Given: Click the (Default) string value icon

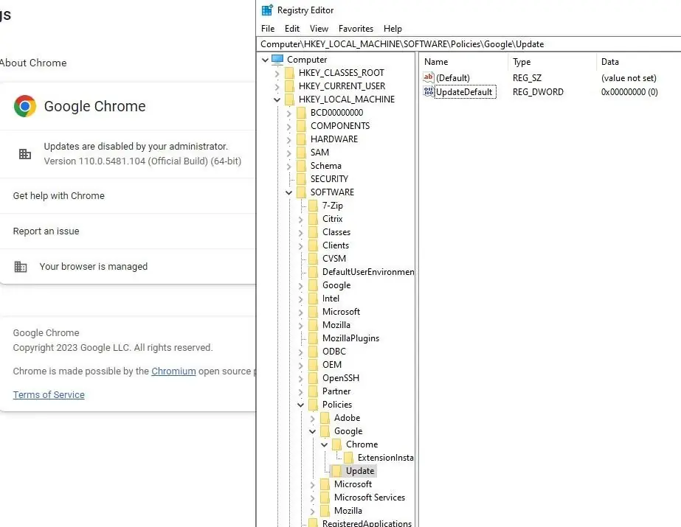Looking at the screenshot, I should (x=428, y=77).
